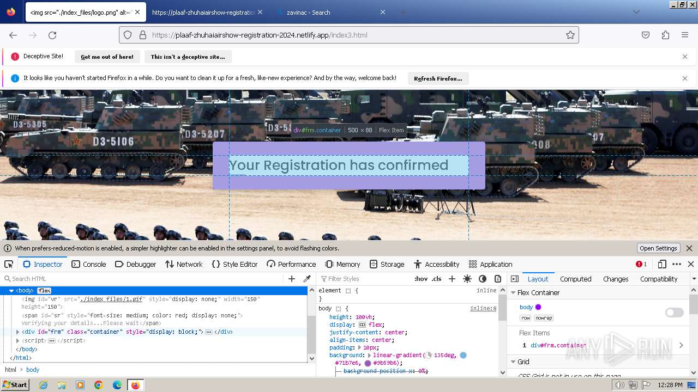Click the body link in Flex Container
The width and height of the screenshot is (698, 392).
point(526,307)
